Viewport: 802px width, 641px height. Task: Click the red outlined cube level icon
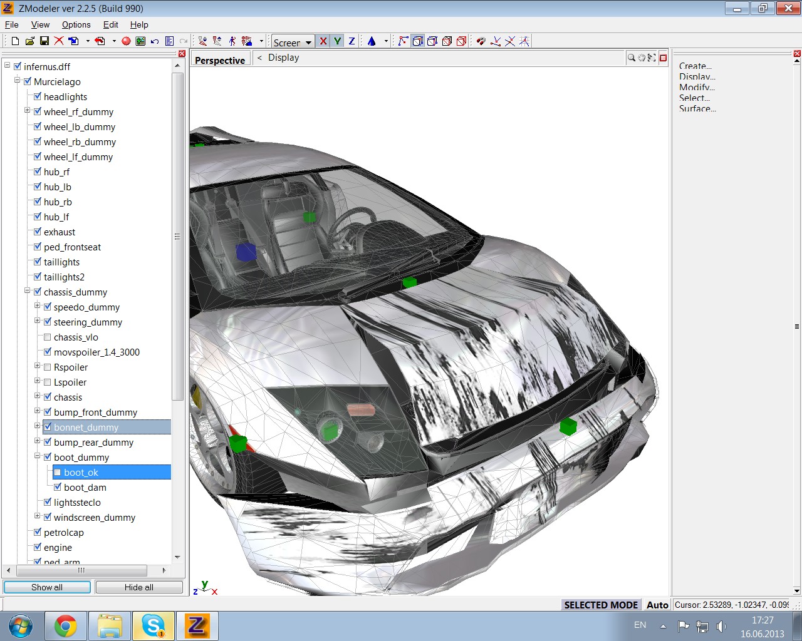click(x=461, y=41)
